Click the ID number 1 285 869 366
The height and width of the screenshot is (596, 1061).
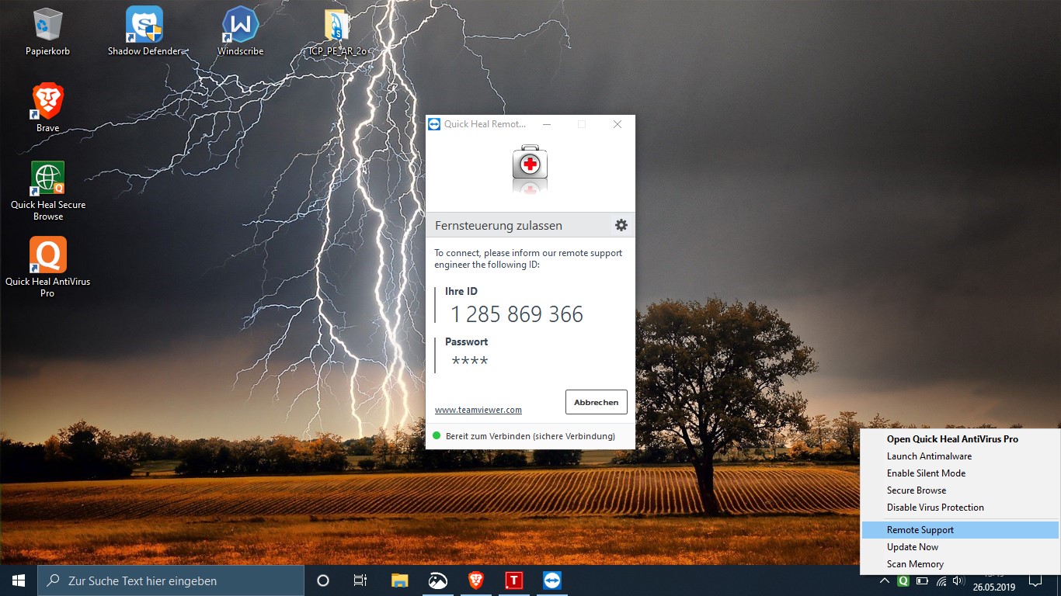coord(517,314)
